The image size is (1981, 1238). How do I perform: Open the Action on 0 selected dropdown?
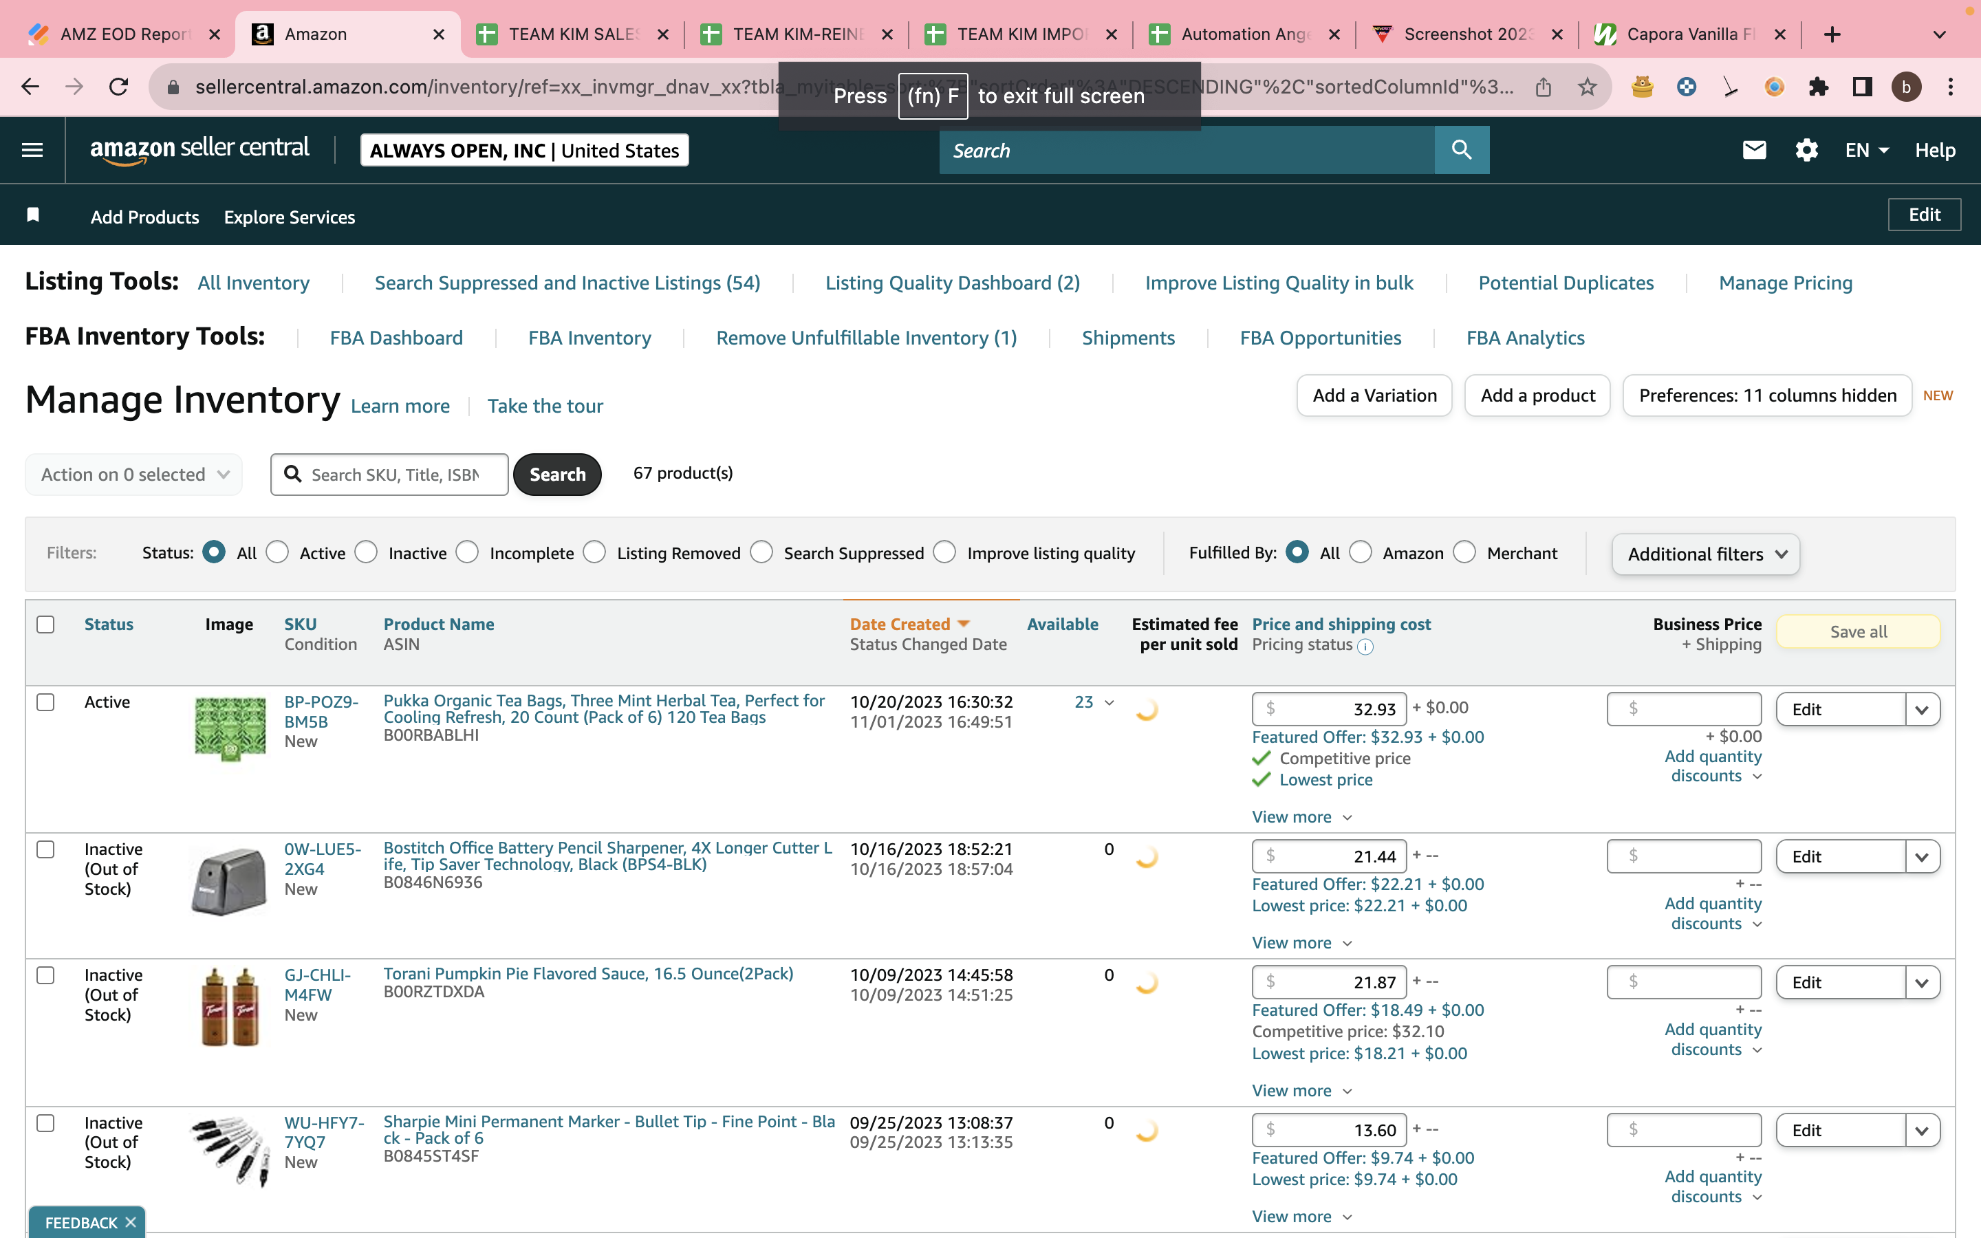click(x=134, y=474)
